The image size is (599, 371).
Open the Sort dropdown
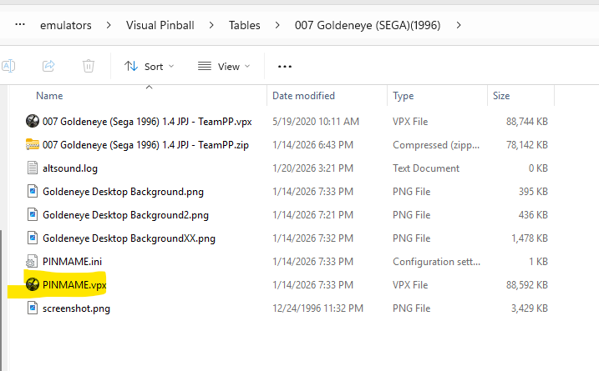[149, 67]
